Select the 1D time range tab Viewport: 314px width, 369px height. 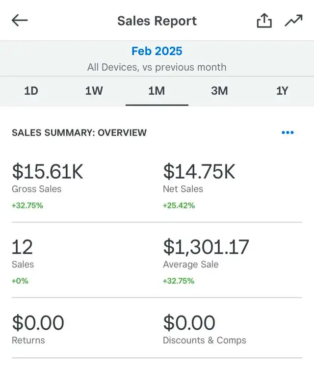31,91
